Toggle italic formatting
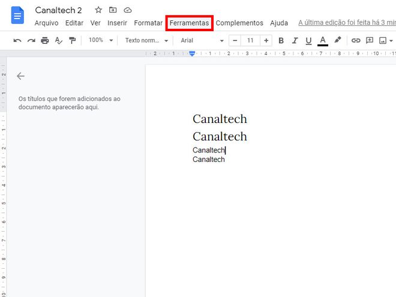 tap(295, 40)
